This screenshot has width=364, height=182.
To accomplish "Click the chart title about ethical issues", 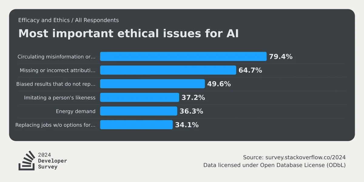I will tap(128, 34).
